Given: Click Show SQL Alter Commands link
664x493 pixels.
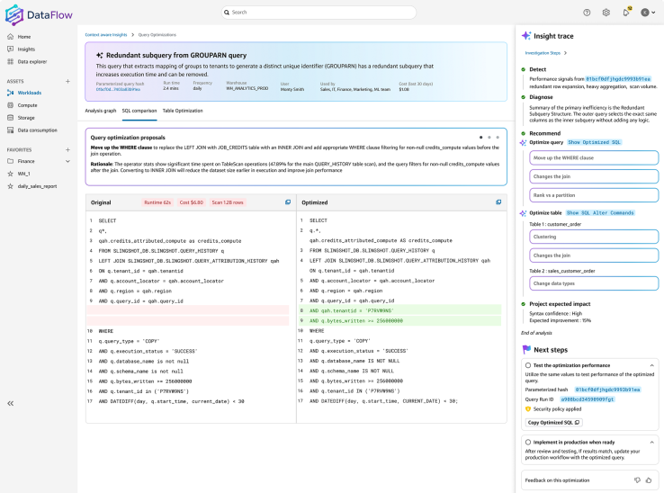Looking at the screenshot, I should click(600, 213).
